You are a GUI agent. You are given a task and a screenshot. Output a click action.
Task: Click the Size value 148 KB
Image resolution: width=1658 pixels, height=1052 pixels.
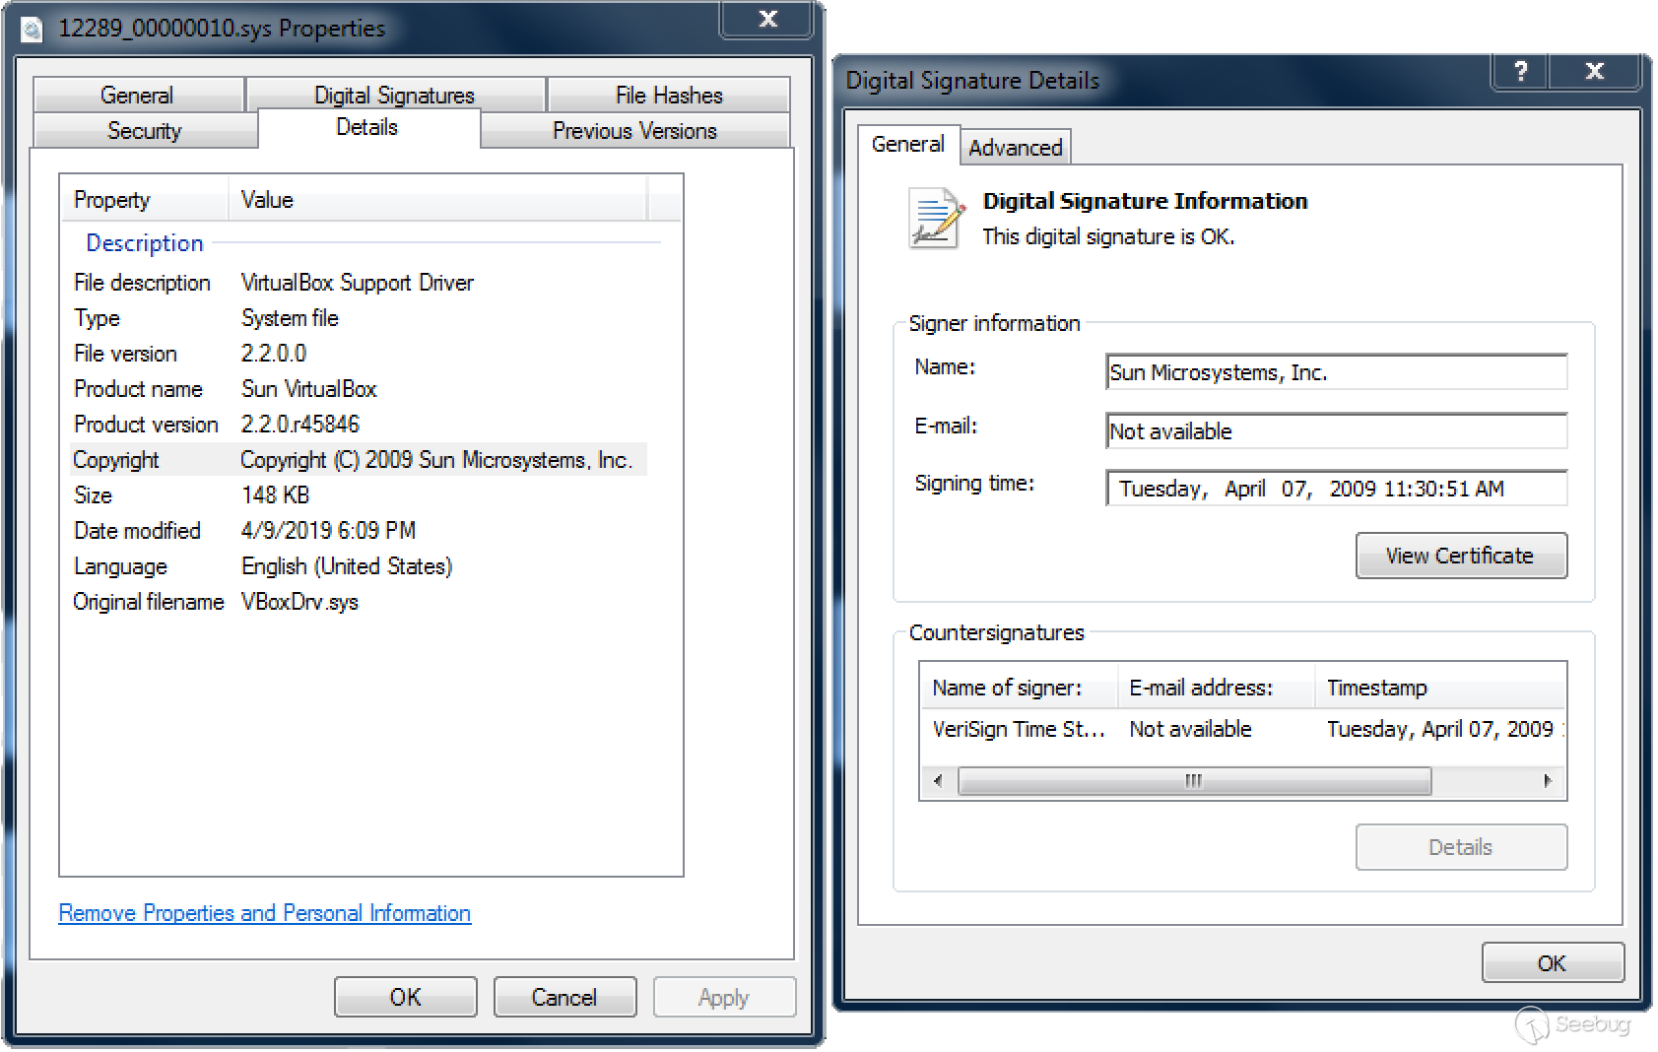(x=276, y=495)
